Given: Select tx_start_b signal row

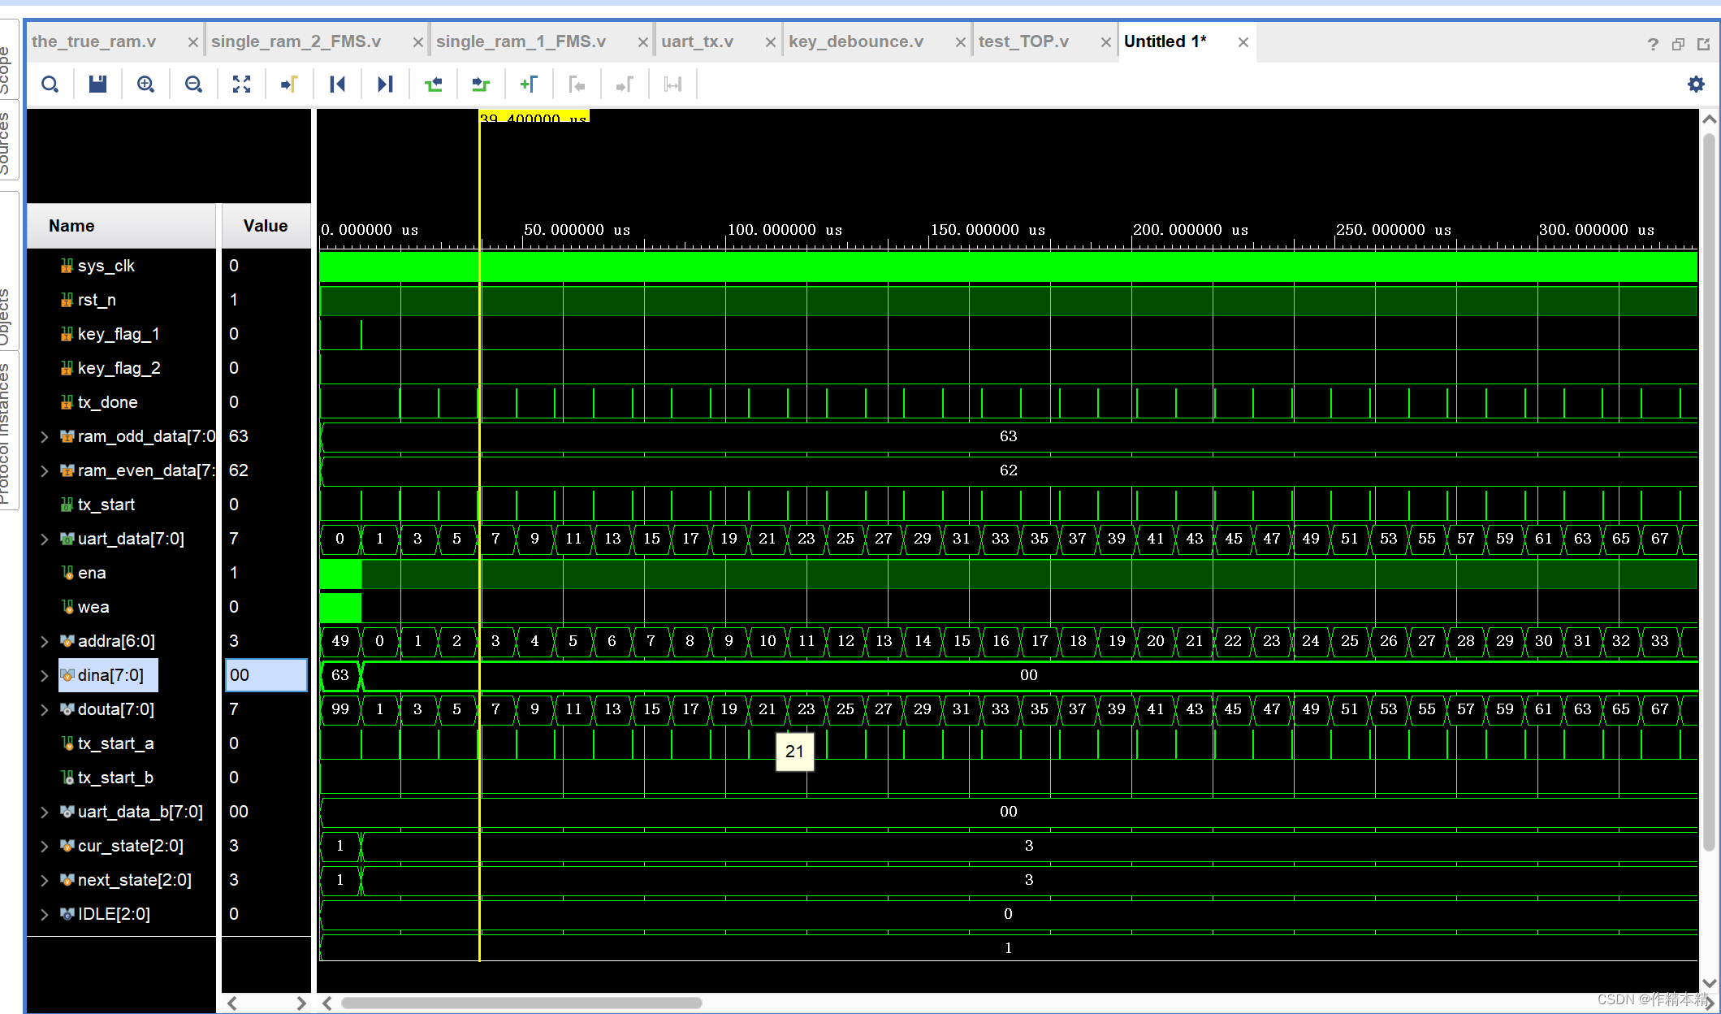Looking at the screenshot, I should (115, 778).
